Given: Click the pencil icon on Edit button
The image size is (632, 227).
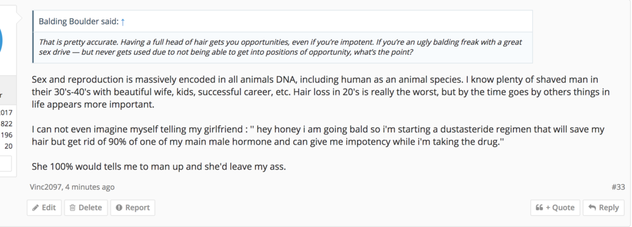Looking at the screenshot, I should [x=35, y=207].
